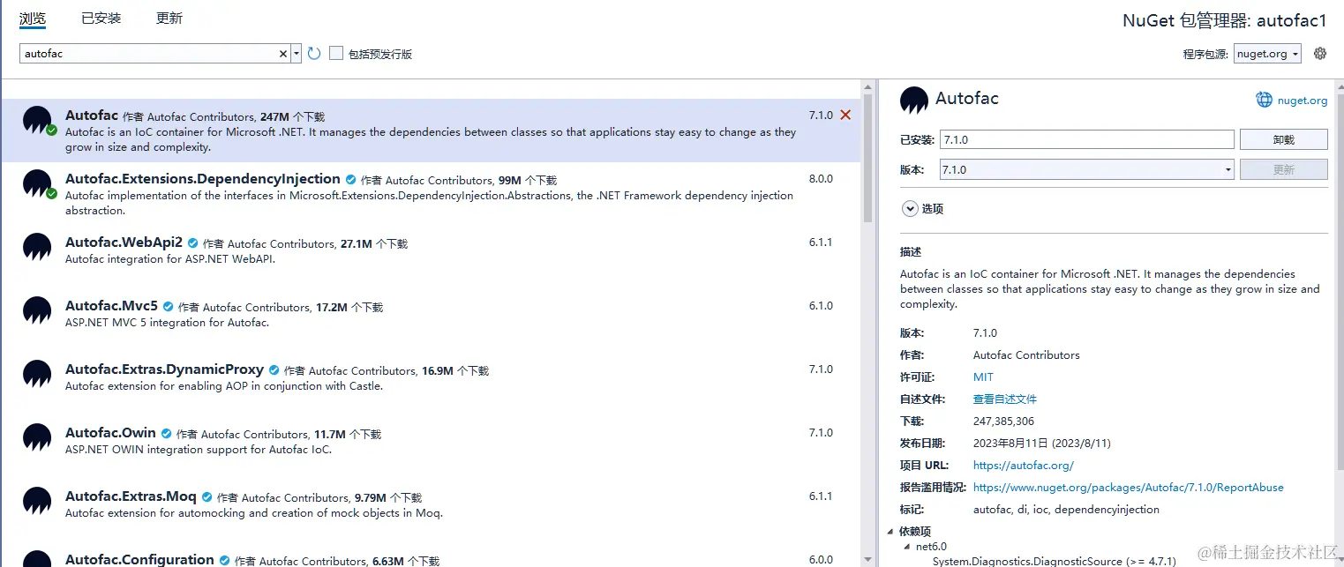Clear the autofac search text with X
The width and height of the screenshot is (1344, 567).
click(x=283, y=54)
